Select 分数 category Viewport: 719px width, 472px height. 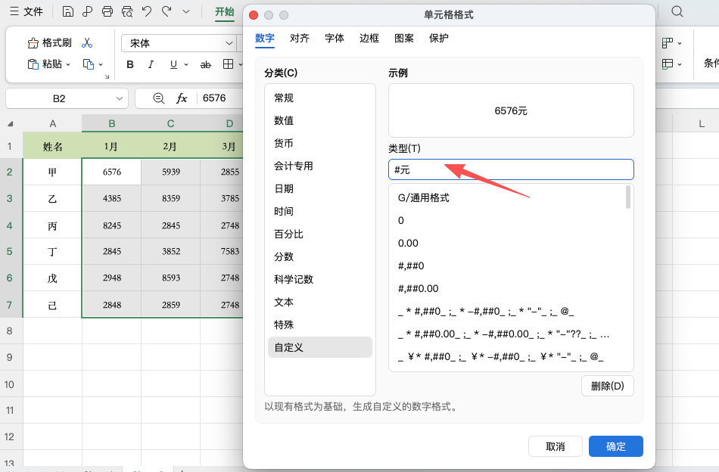click(319, 256)
